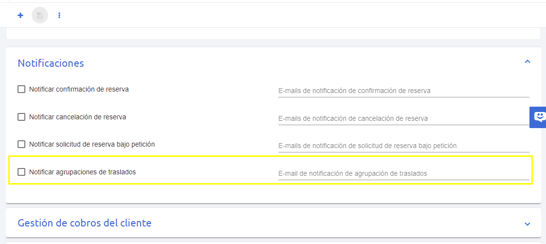This screenshot has height=244, width=546.
Task: Toggle Notificar agrupaciones de traslados checkbox
Action: click(21, 172)
